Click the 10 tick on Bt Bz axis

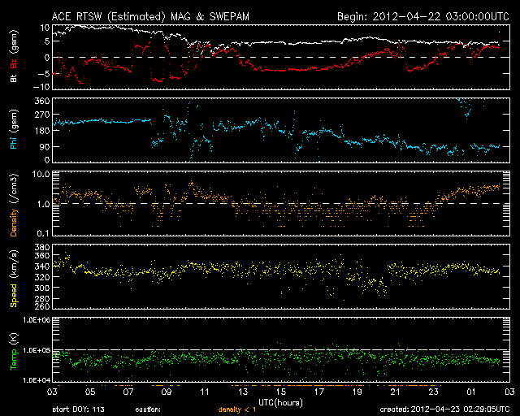[45, 28]
